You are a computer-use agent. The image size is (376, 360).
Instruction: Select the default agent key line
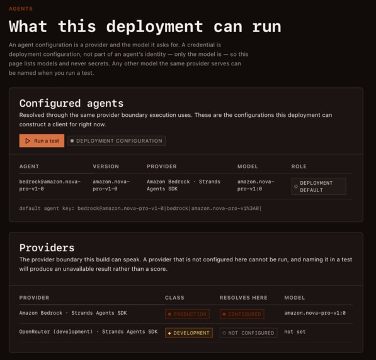point(140,209)
